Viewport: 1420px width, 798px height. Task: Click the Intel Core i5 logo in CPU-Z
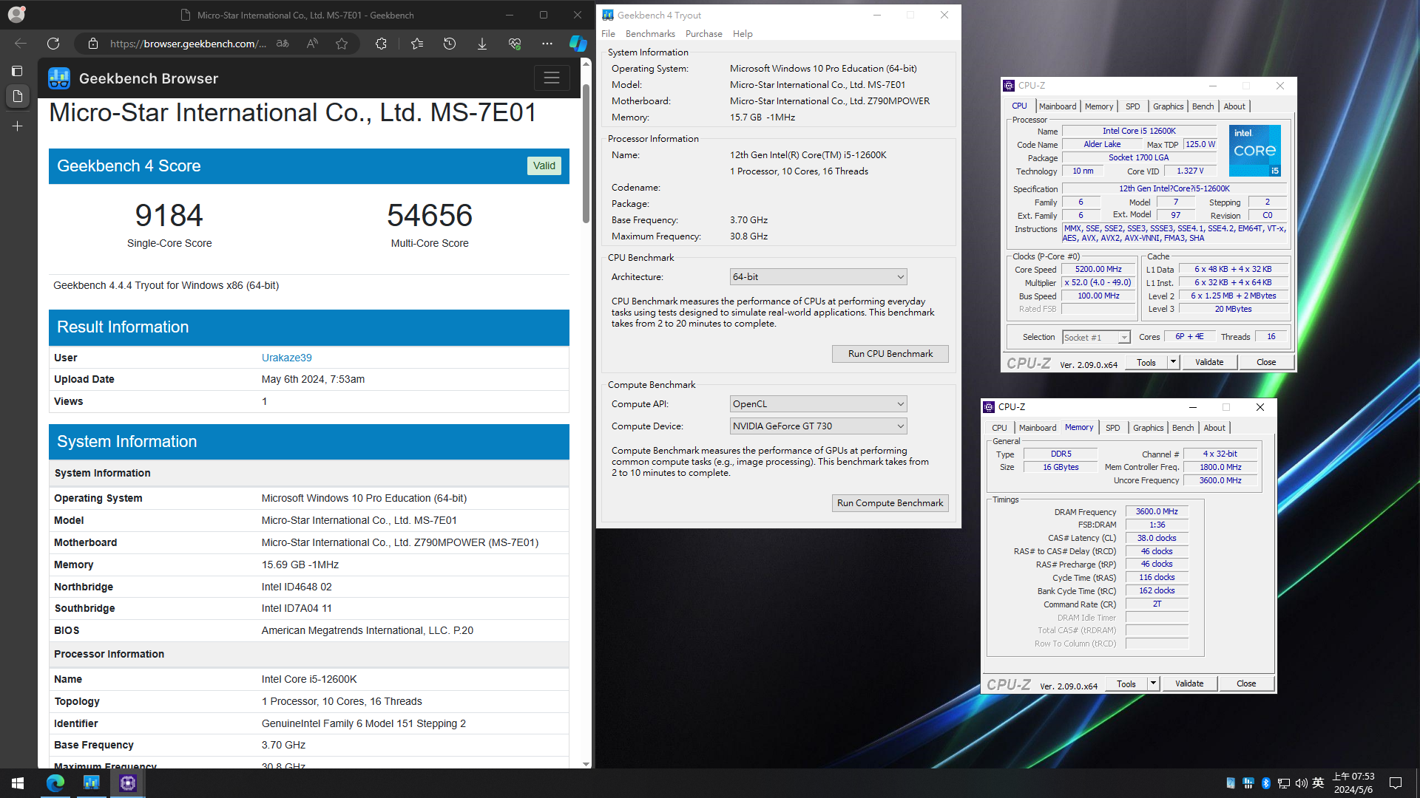tap(1255, 151)
